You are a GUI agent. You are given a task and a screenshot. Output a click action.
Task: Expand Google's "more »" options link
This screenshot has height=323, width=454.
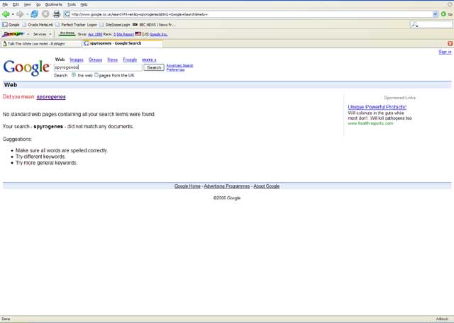(x=149, y=60)
